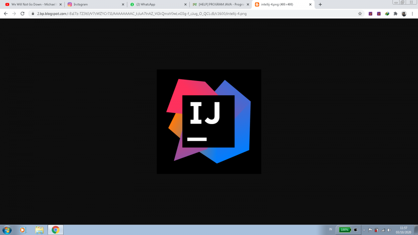Switch to the Instagram tab
The width and height of the screenshot is (418, 235).
(95, 4)
